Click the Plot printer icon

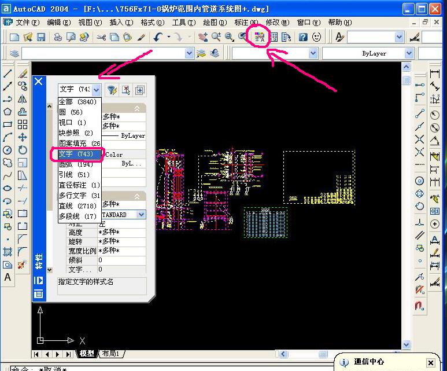58,37
